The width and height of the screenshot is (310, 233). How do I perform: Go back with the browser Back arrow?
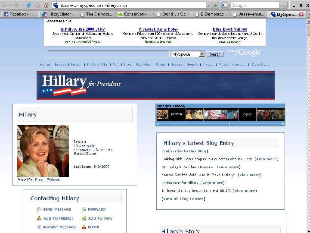point(5,5)
